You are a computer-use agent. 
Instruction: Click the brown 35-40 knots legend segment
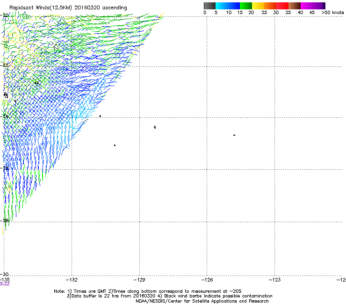[x=295, y=6]
